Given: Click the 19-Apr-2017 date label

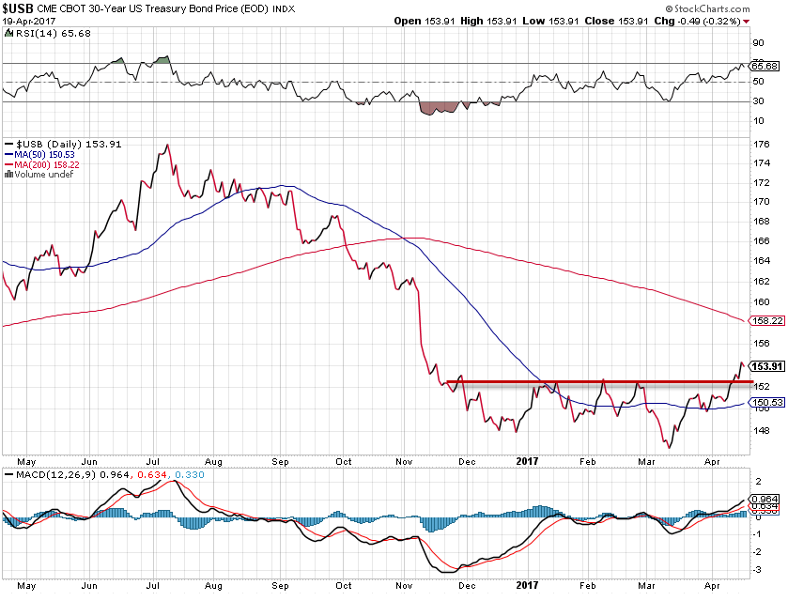Looking at the screenshot, I should coord(28,21).
